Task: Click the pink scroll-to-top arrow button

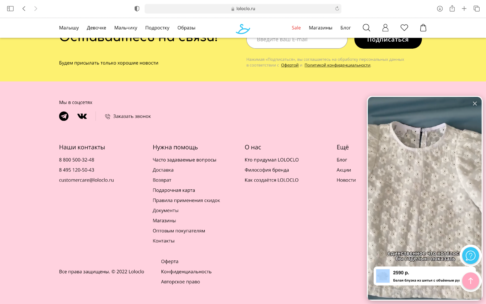Action: [471, 281]
